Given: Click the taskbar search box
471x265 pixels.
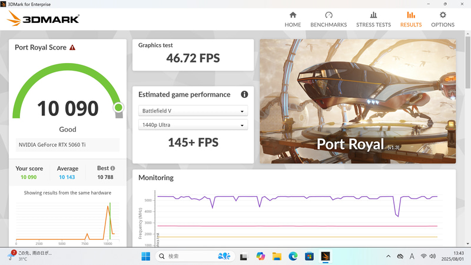Looking at the screenshot, I should tap(195, 256).
